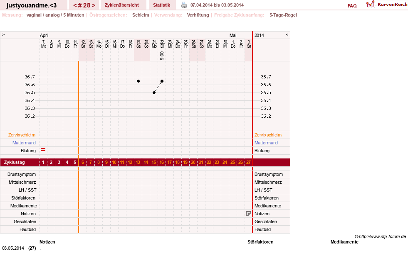Open the FAQ link
This screenshot has width=408, height=258.
point(352,6)
